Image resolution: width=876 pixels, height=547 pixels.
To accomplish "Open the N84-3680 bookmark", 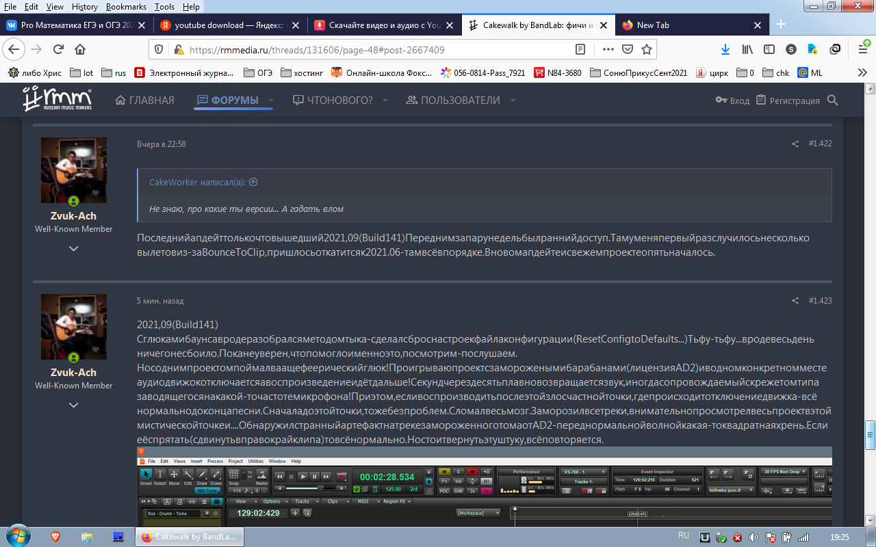I will [x=558, y=72].
